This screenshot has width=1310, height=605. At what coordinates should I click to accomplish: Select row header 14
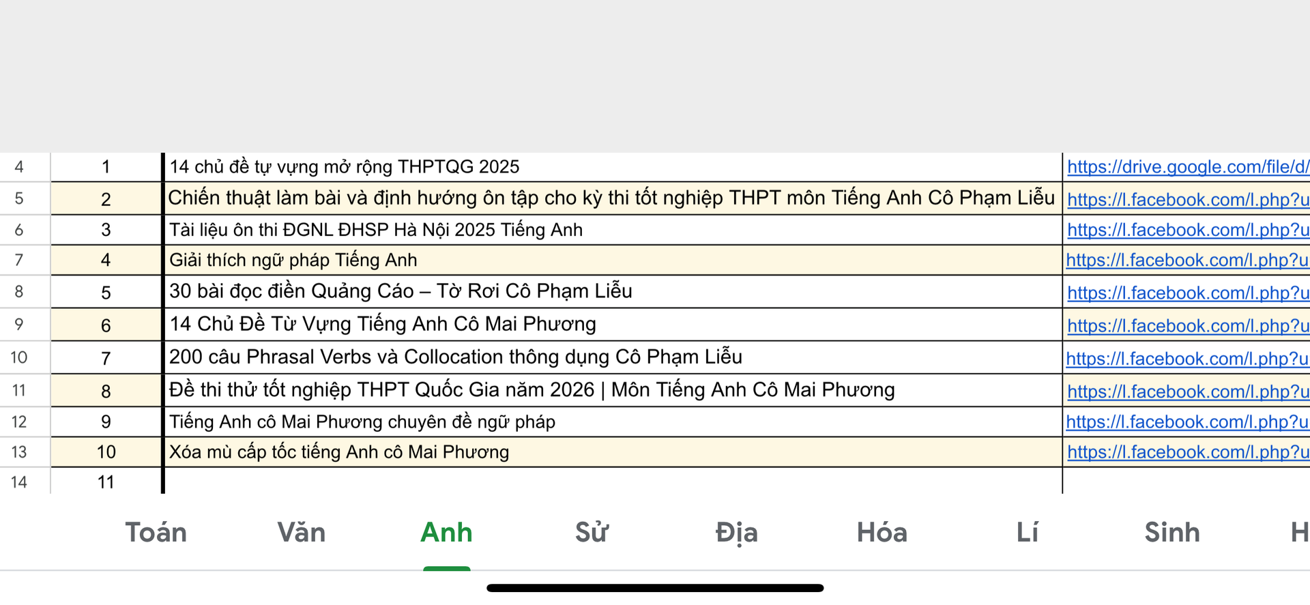pyautogui.click(x=19, y=482)
